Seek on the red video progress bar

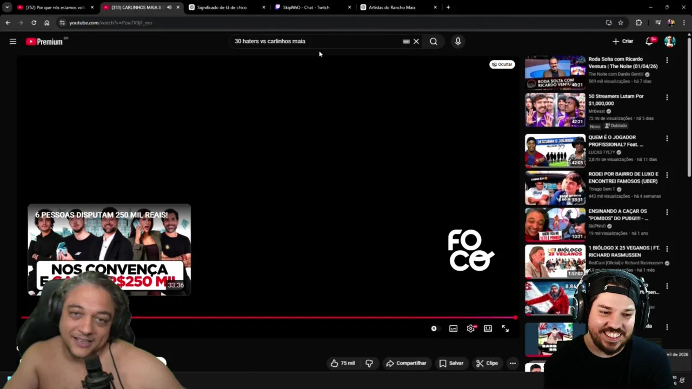(269, 317)
